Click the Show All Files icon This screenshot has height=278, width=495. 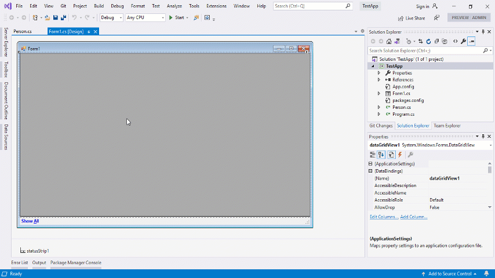click(x=445, y=41)
